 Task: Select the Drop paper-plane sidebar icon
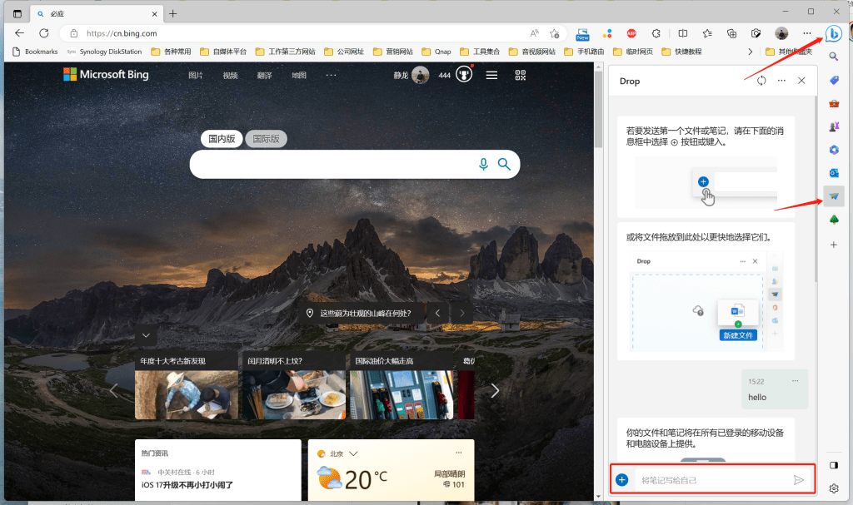point(833,196)
